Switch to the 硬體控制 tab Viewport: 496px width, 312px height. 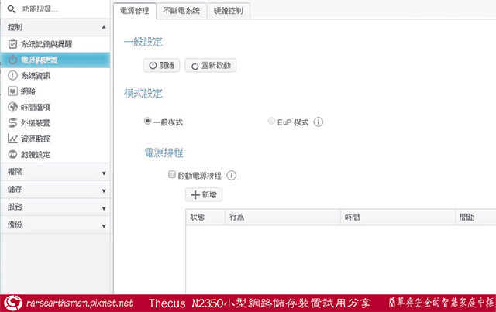[232, 11]
